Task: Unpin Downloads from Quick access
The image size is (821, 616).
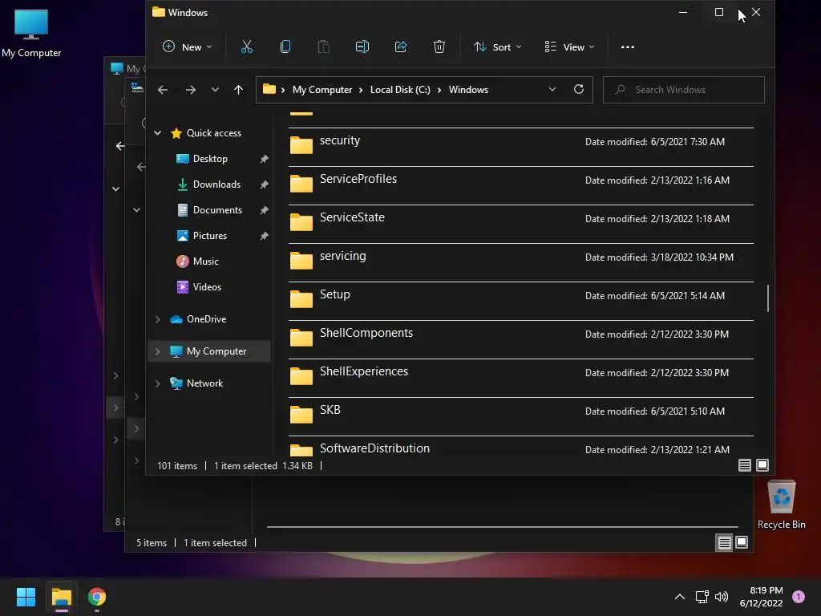Action: coord(265,184)
